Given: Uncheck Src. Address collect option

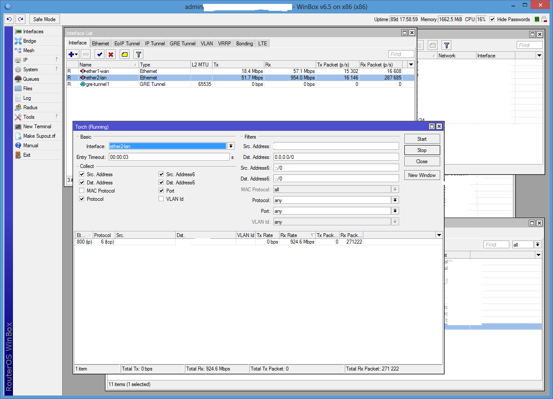Looking at the screenshot, I should [82, 174].
